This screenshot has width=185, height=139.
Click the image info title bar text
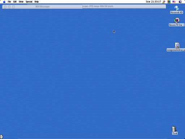pos(98,6)
